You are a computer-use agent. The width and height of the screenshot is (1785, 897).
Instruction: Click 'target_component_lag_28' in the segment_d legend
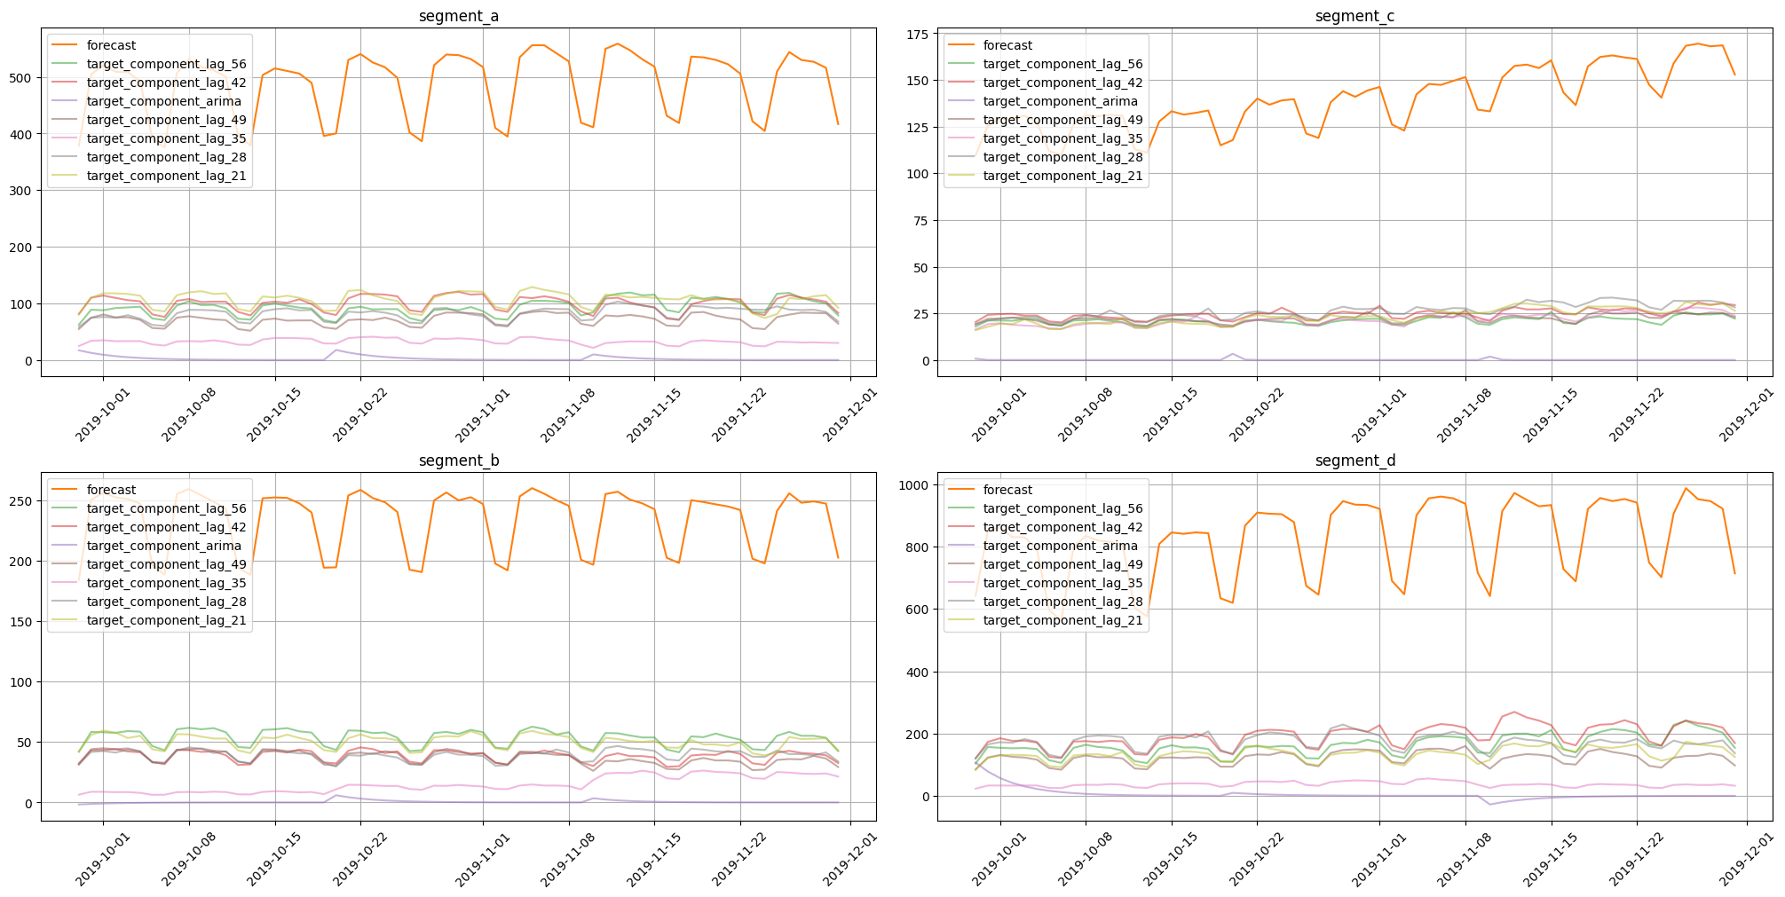click(1062, 602)
